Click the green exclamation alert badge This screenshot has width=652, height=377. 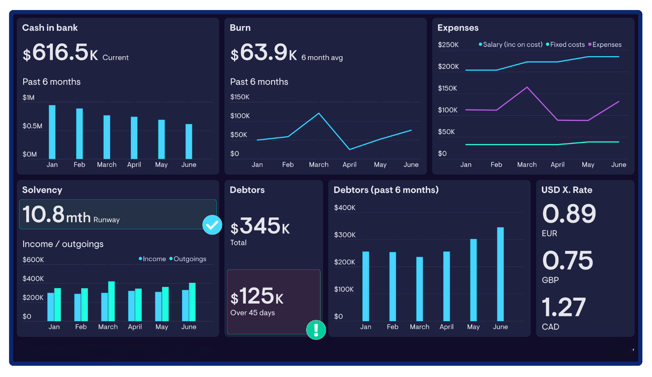point(316,329)
